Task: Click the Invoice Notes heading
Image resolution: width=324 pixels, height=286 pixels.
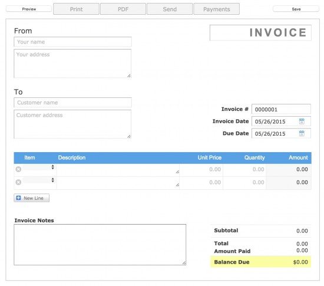Action: (34, 221)
